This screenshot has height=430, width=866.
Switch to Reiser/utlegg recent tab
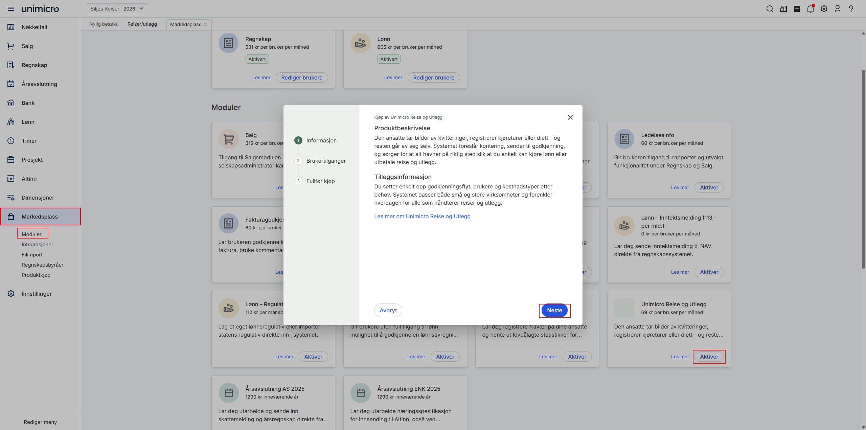(142, 24)
